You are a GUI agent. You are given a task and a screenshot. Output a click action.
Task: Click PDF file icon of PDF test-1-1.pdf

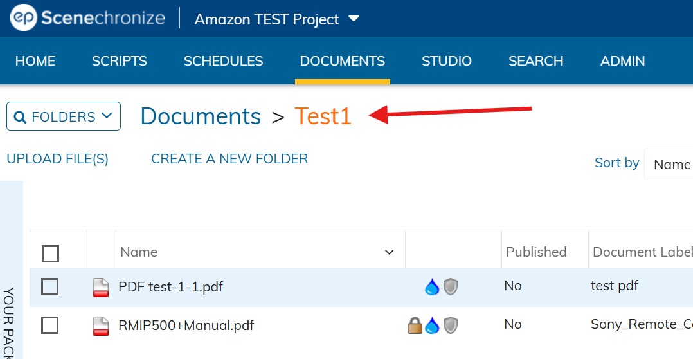tap(101, 288)
